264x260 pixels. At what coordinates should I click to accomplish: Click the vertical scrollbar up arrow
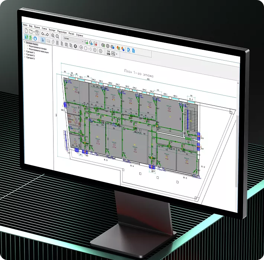(238, 83)
